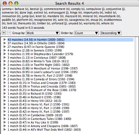Screen dimensions: 139x134
Task: Expand the Cymbeline disclosure triangle
Action: 5,115
